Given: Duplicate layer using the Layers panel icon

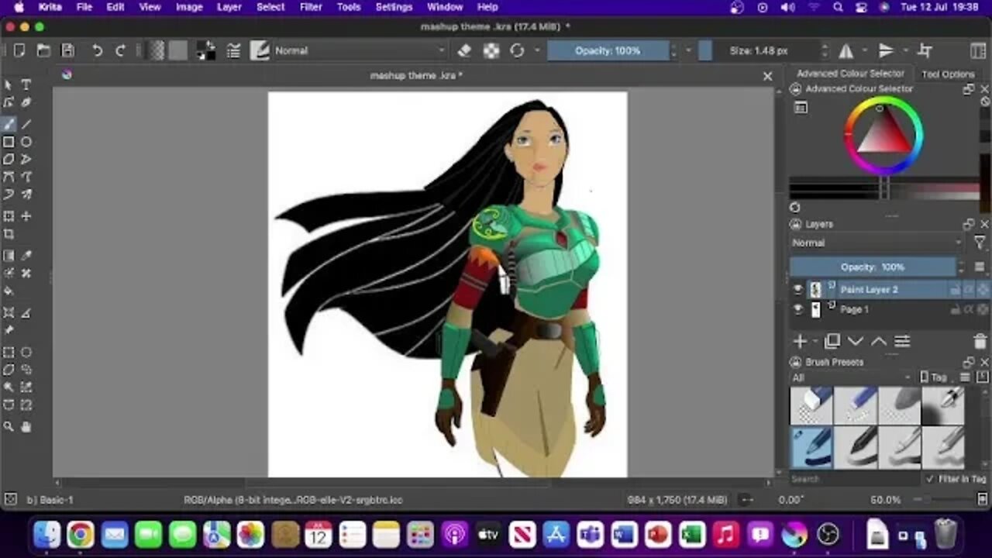Looking at the screenshot, I should tap(832, 341).
